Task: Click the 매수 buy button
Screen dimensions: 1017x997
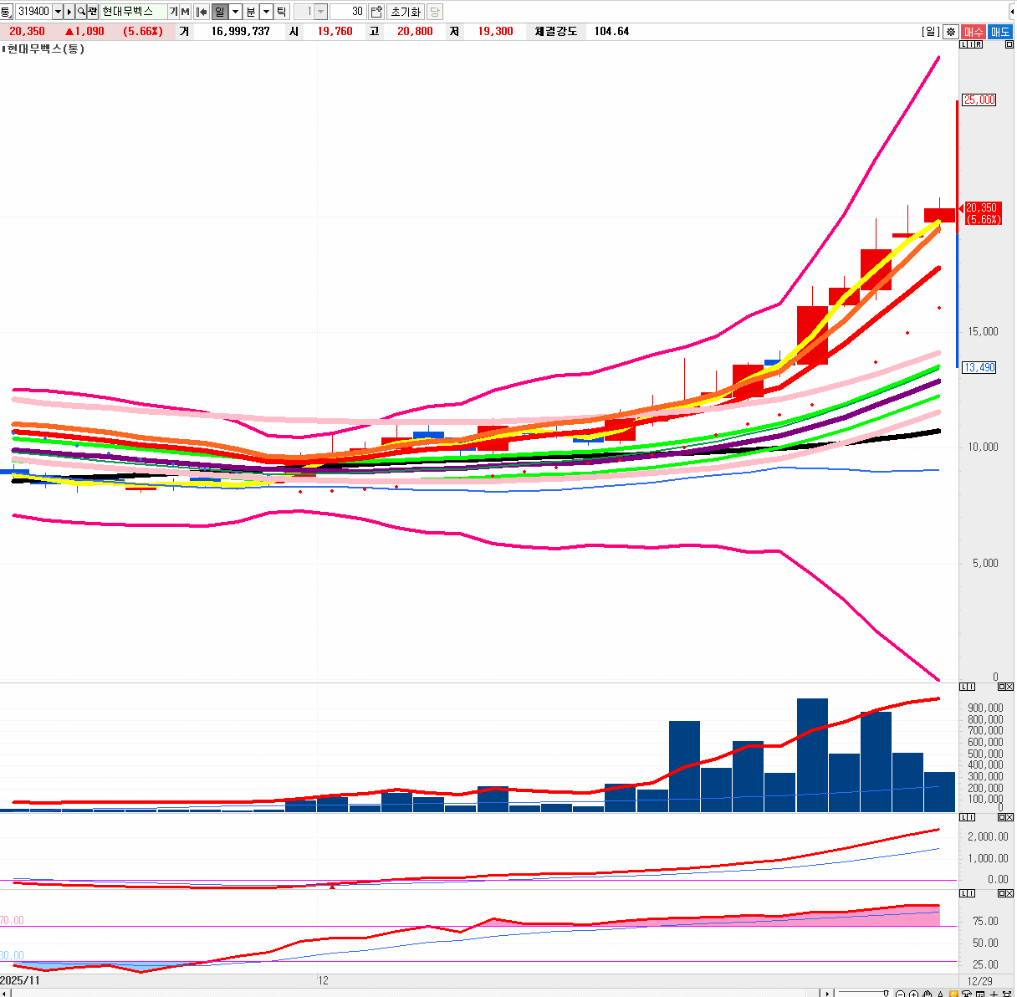Action: pos(974,32)
